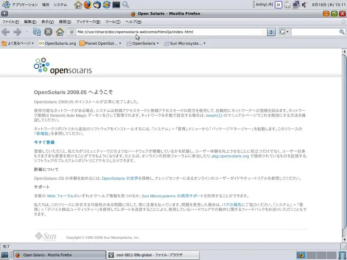Launch Thunderbird mail from the top panel
This screenshot has height=260, width=347.
pos(97,5)
